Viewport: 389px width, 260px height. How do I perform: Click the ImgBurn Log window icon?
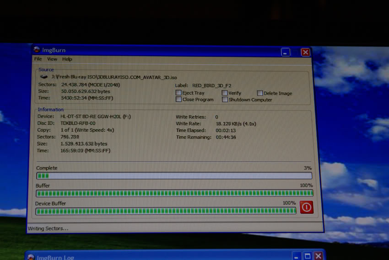pyautogui.click(x=31, y=257)
